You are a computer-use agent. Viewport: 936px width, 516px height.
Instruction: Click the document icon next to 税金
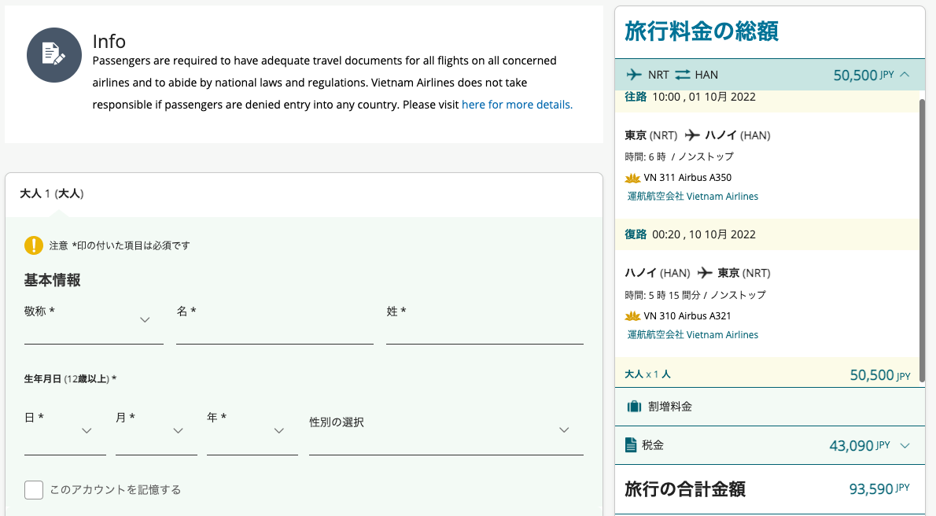[x=631, y=445]
